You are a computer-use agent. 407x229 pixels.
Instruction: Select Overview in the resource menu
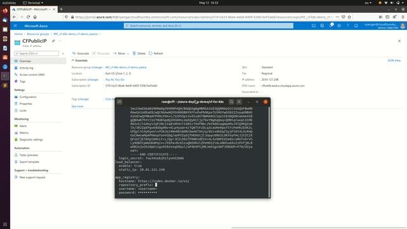39,61
